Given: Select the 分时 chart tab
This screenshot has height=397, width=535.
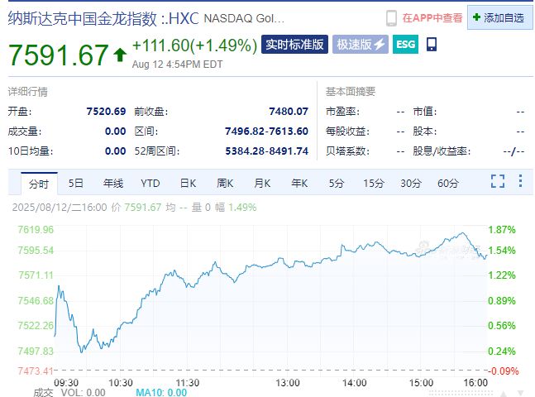Looking at the screenshot, I should (39, 184).
